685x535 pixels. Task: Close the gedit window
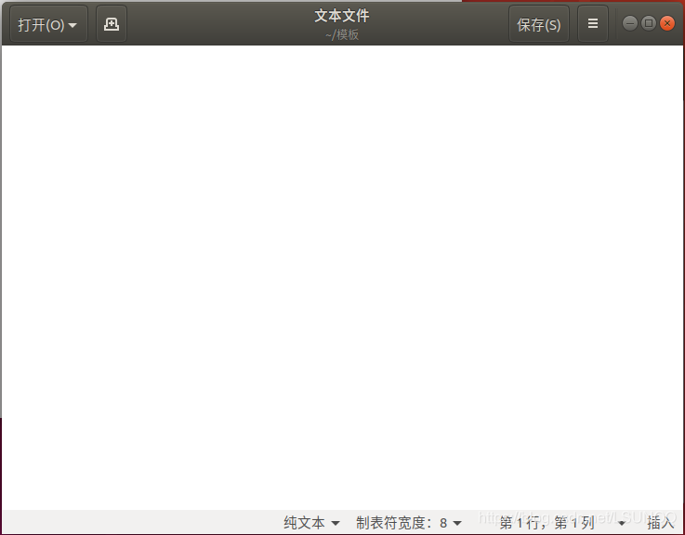click(667, 23)
